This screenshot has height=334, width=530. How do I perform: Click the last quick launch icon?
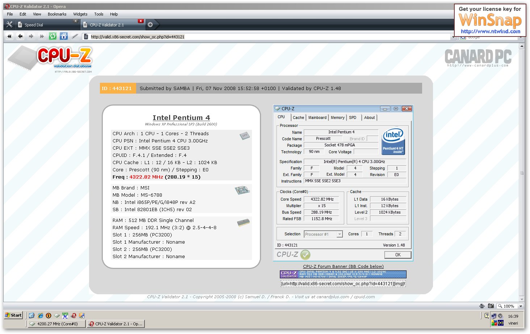click(82, 315)
